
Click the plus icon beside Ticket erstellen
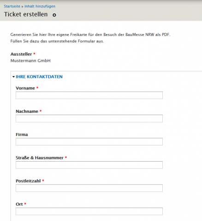click(54, 15)
